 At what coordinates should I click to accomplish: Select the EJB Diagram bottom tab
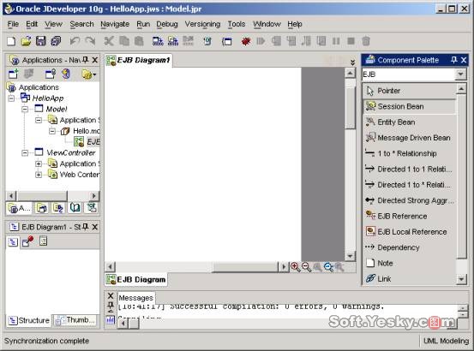pos(136,279)
